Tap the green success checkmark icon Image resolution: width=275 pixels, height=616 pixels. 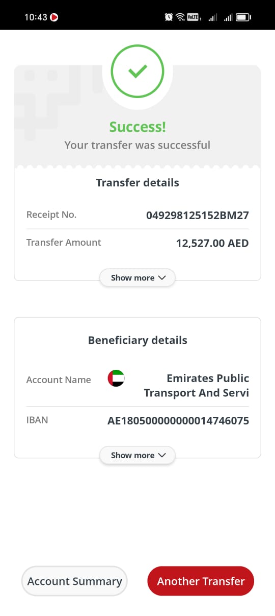137,71
